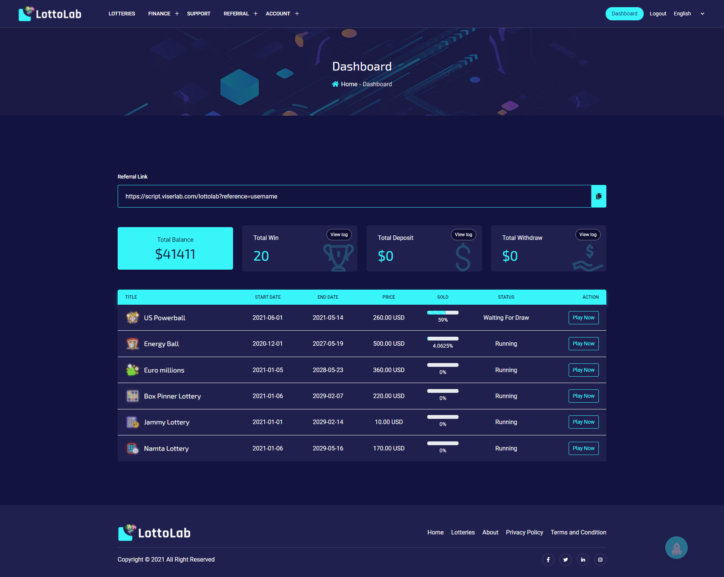Click the US Powerball lottery icon
Viewport: 724px width, 577px height.
(x=133, y=318)
